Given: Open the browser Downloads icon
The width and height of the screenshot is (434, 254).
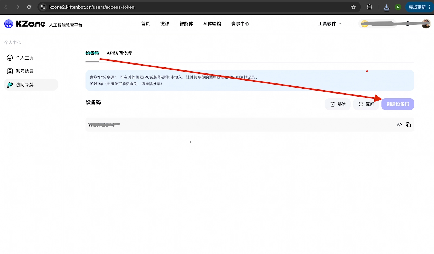Looking at the screenshot, I should click(x=386, y=7).
